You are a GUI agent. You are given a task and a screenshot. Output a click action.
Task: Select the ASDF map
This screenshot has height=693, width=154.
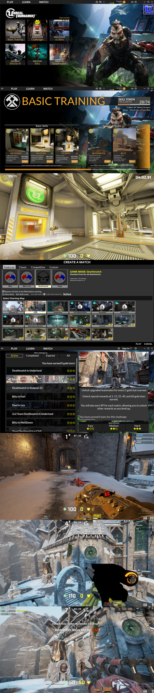pos(102,334)
